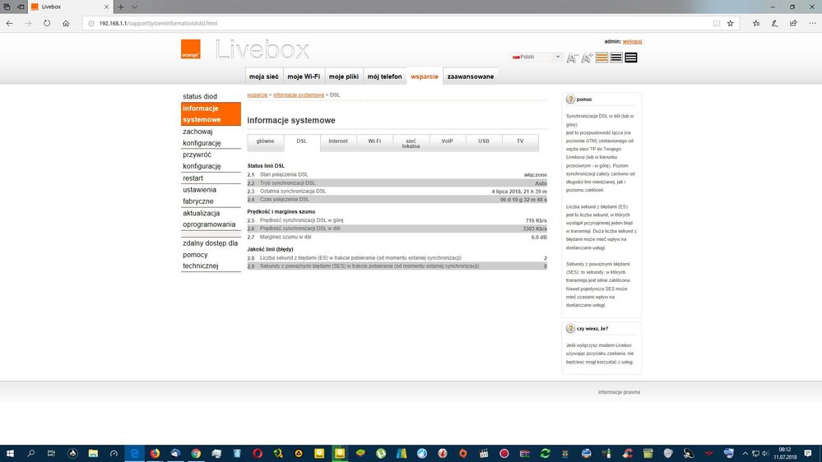Screen dimensions: 822x462
Task: Show hidden system tray icons
Action: tap(745, 454)
